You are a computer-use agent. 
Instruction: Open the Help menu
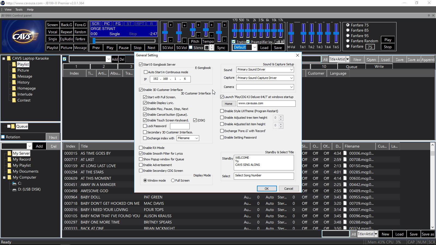(30, 10)
